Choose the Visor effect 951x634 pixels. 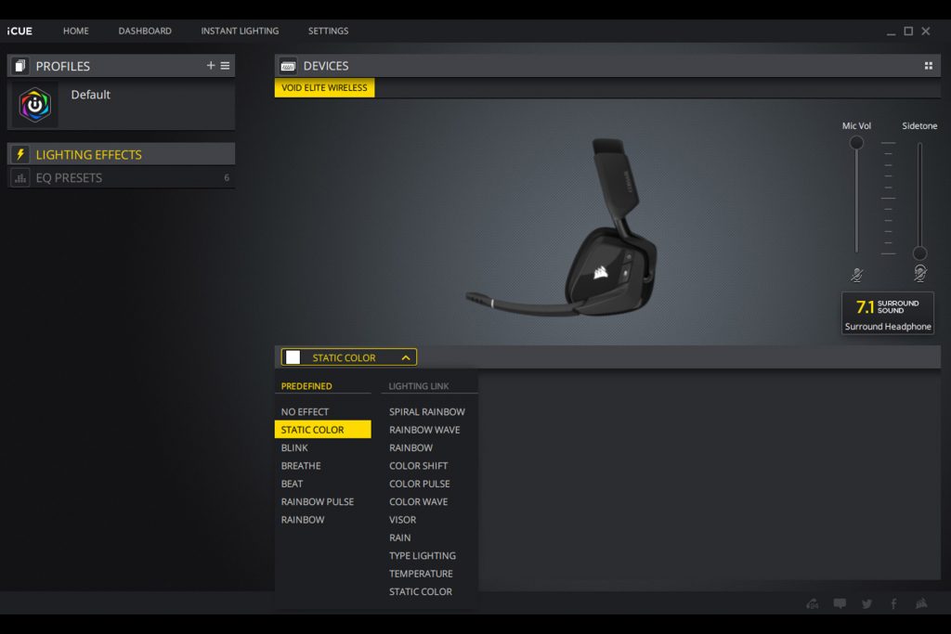click(x=403, y=520)
